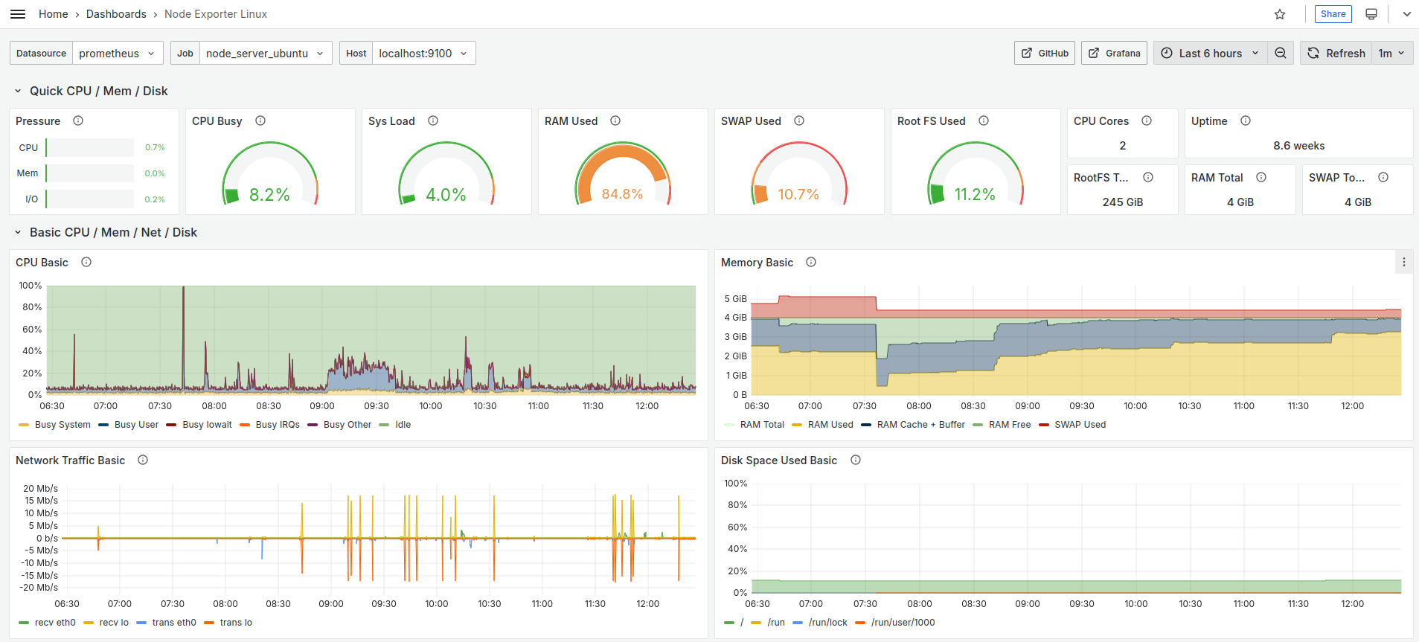Image resolution: width=1419 pixels, height=642 pixels.
Task: Toggle Busy Iowait series in legend
Action: (x=207, y=425)
